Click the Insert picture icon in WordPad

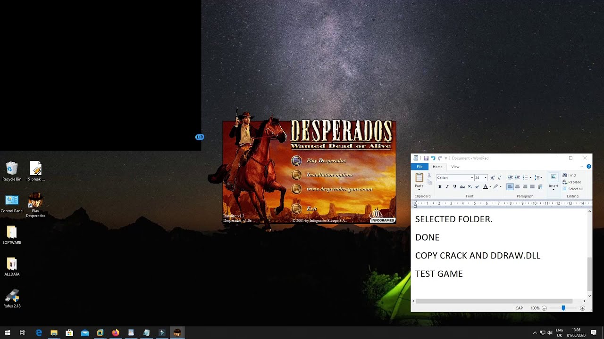pos(554,176)
